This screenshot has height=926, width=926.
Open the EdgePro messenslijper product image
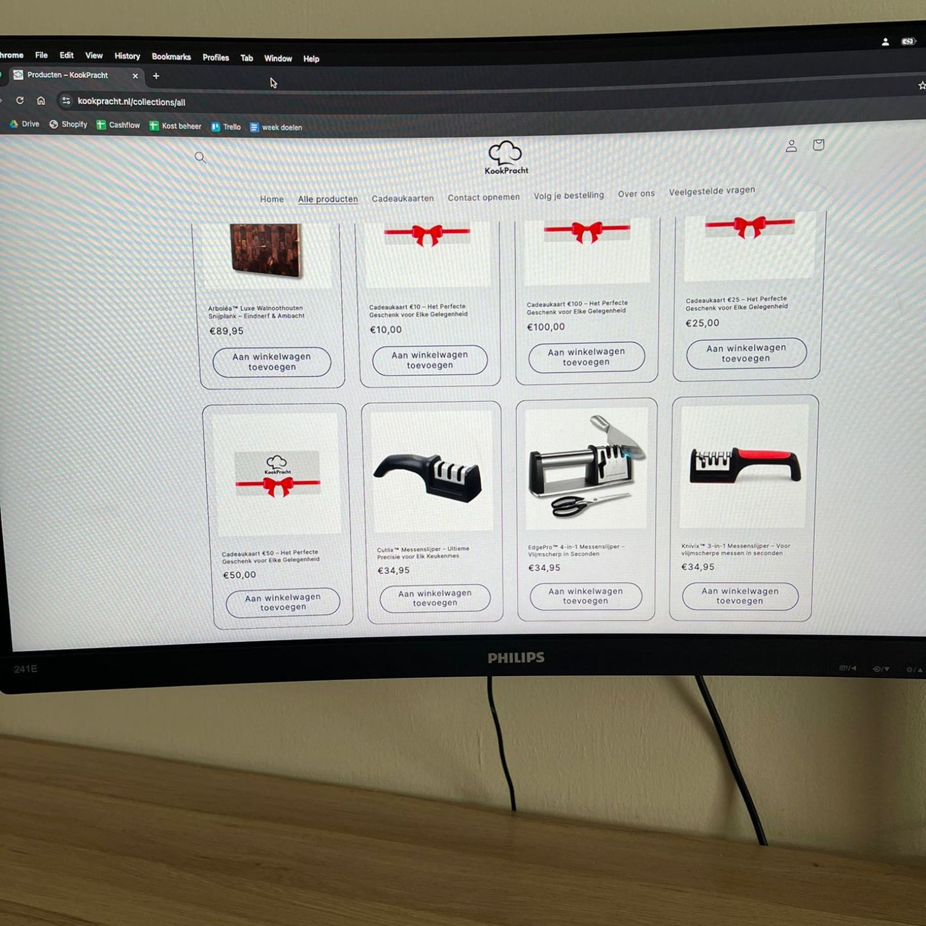(586, 467)
